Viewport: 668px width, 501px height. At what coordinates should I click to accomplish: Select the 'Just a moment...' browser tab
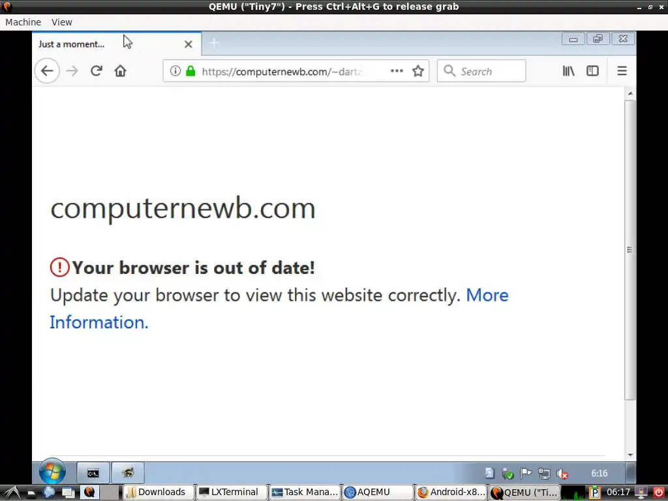116,44
